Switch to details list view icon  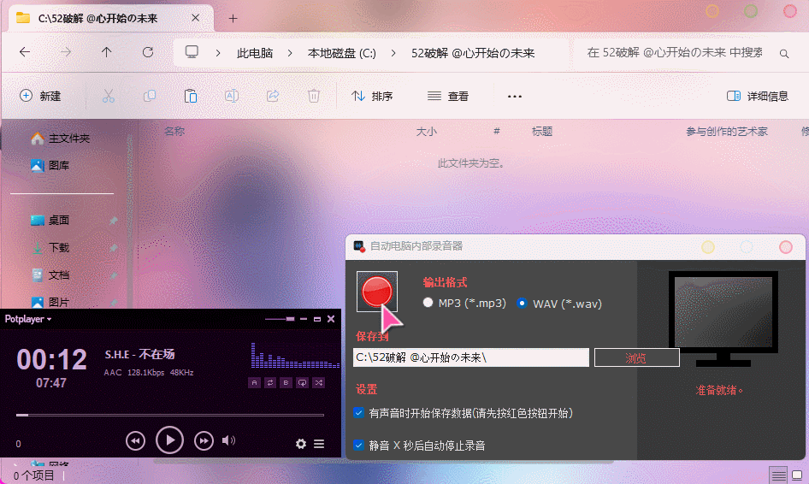coord(778,475)
